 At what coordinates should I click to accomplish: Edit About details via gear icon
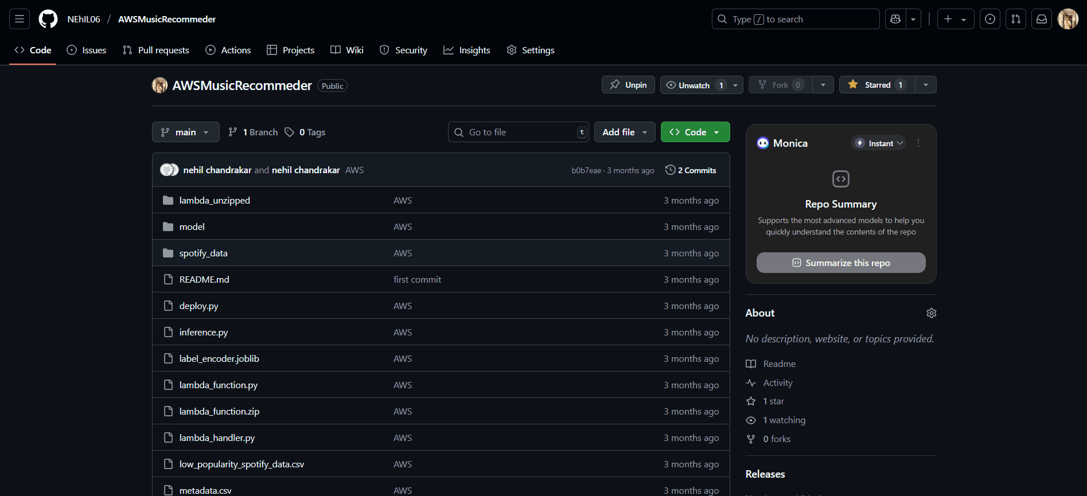(932, 313)
